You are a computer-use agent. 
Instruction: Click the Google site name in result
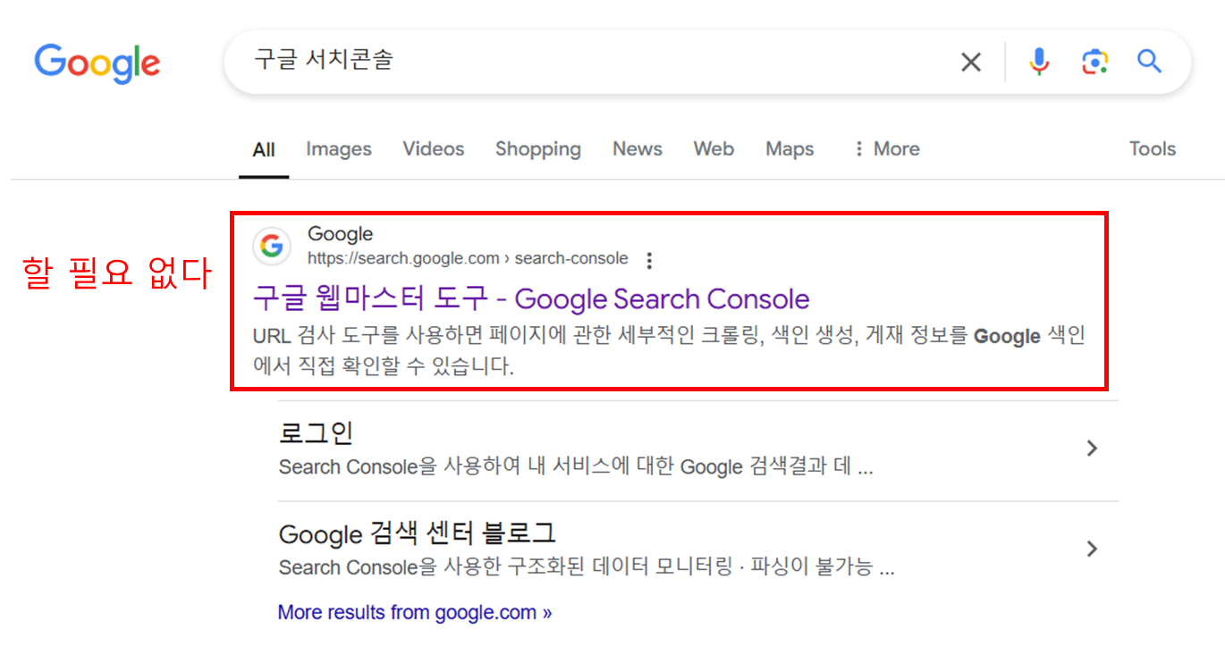coord(340,234)
